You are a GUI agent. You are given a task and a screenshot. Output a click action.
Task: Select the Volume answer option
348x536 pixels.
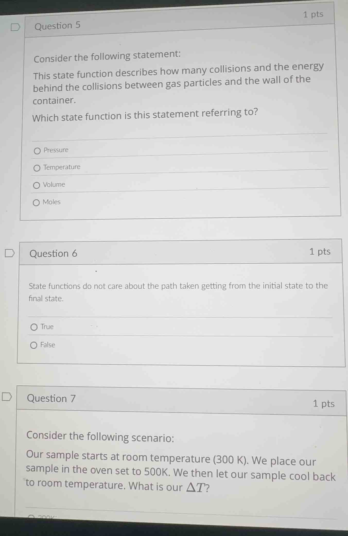pos(37,185)
